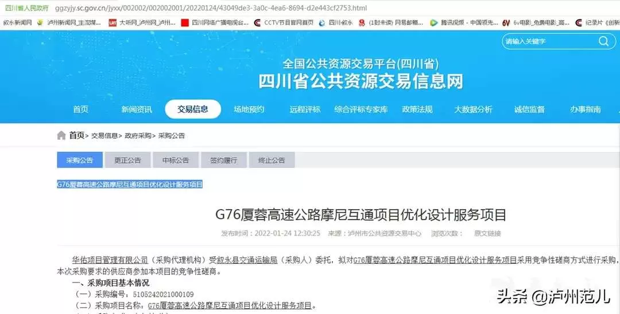Switch to the 中标公告 tab
Image resolution: width=620 pixels, height=314 pixels.
(x=176, y=160)
